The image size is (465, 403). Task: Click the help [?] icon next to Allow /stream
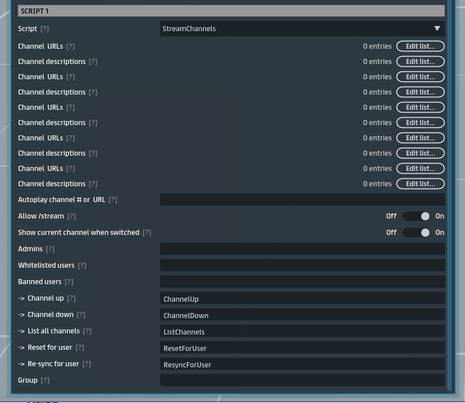click(x=71, y=216)
